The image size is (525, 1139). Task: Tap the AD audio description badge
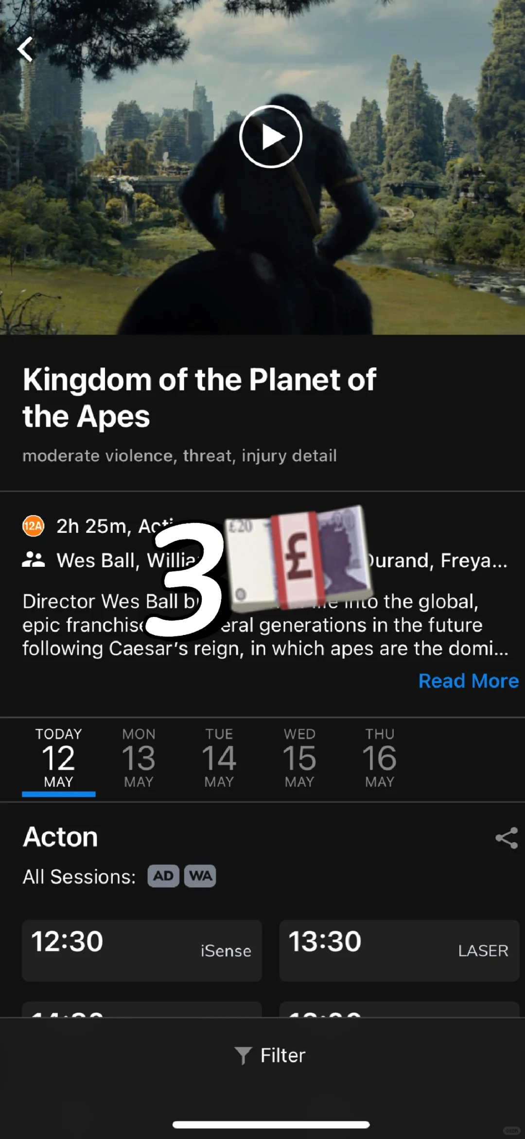pyautogui.click(x=163, y=876)
